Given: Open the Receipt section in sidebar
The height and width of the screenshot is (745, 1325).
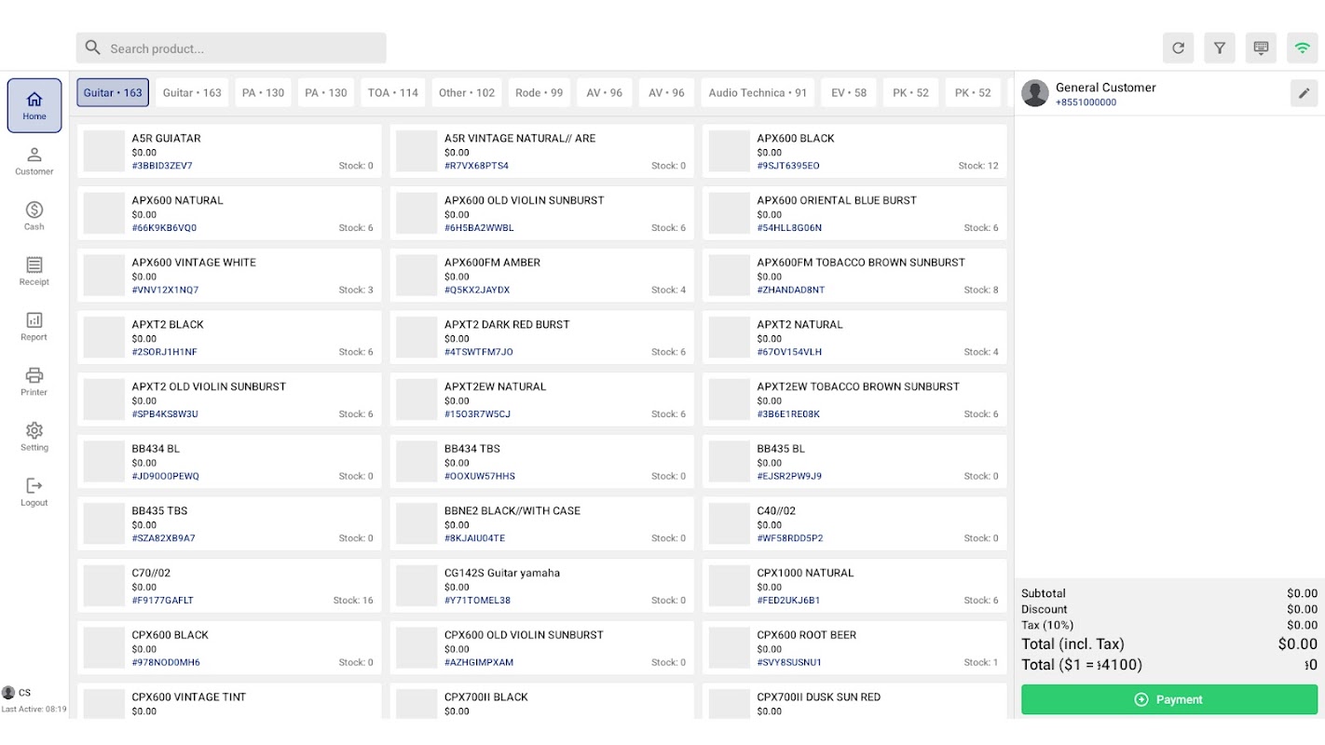Looking at the screenshot, I should [x=34, y=271].
